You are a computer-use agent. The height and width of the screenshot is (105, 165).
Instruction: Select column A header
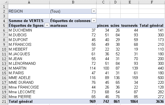[x=29, y=2]
